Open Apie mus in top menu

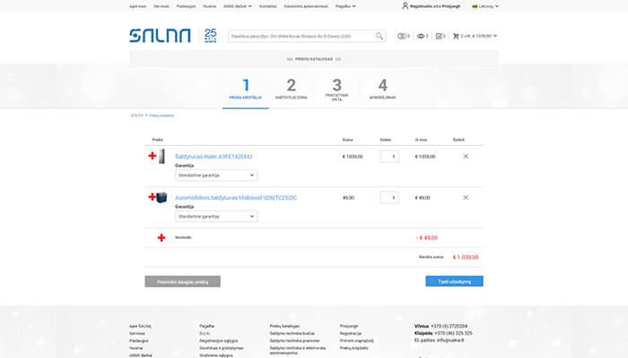click(x=138, y=6)
